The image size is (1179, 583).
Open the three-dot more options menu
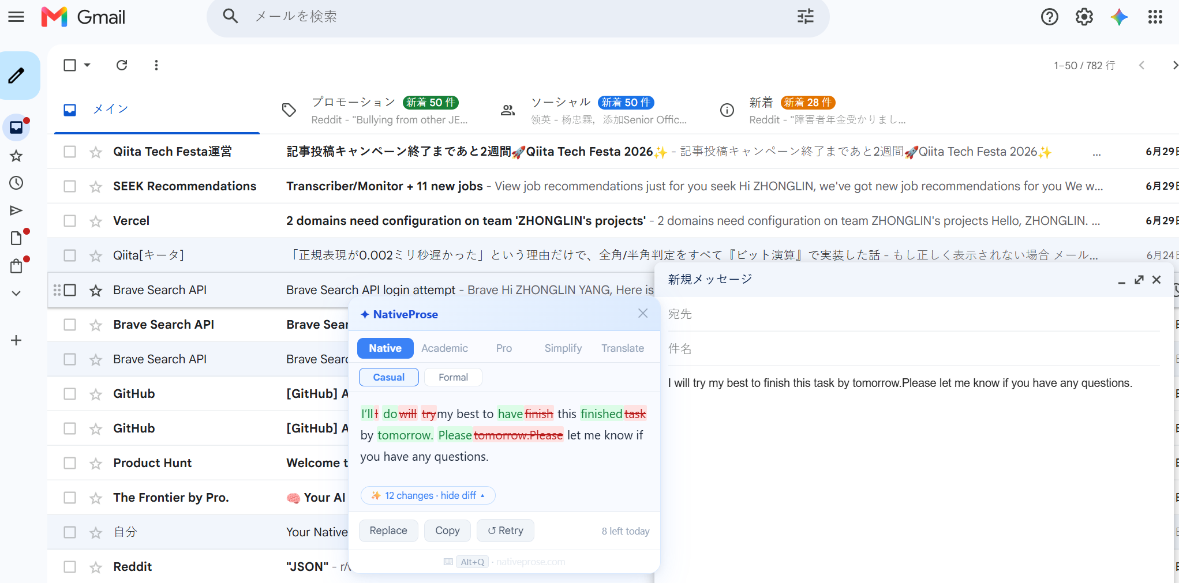coord(156,65)
